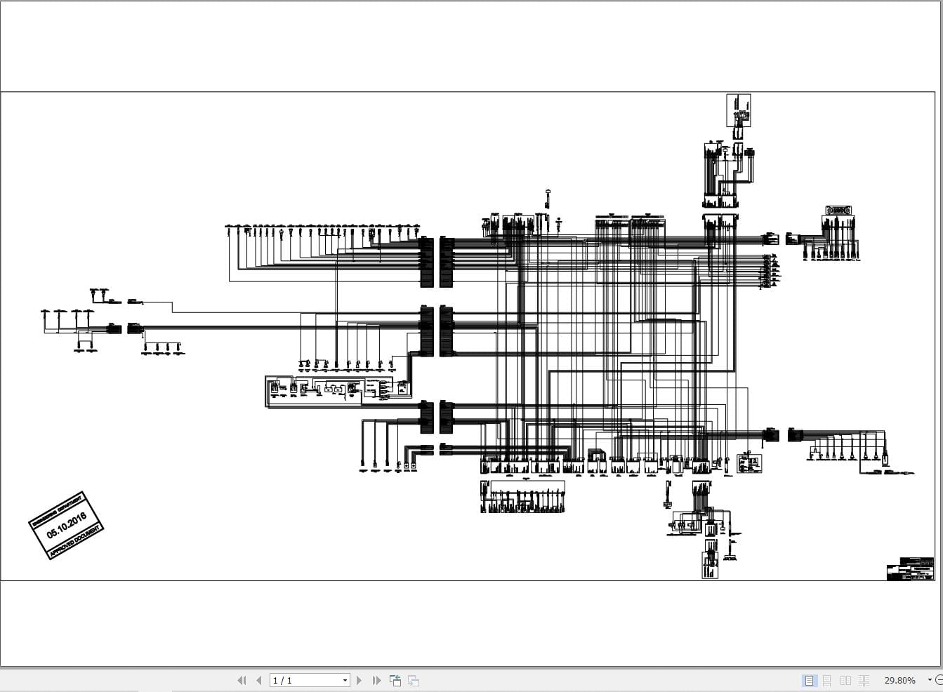The image size is (943, 692).
Task: Go to the previous page
Action: 259,680
